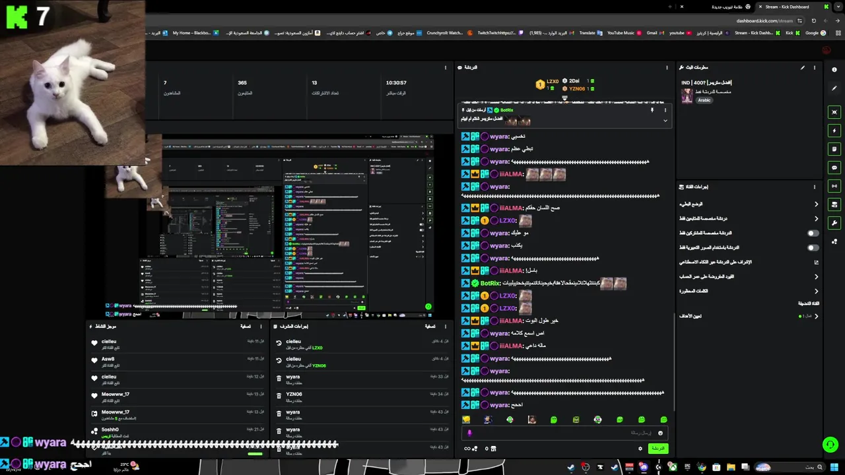Click the pencil icon in right sidebar
This screenshot has height=475, width=845.
[834, 88]
